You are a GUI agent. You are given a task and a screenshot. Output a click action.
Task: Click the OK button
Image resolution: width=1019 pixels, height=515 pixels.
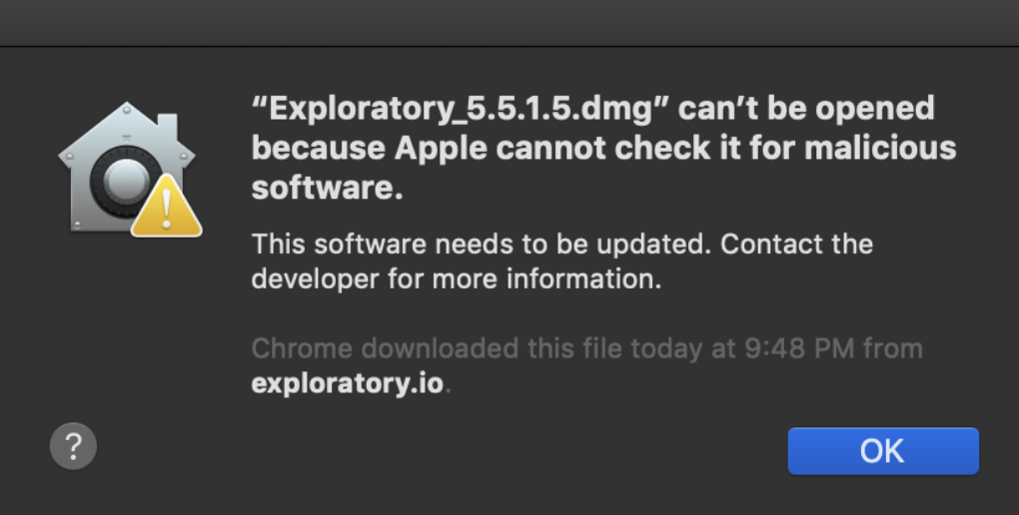coord(882,450)
